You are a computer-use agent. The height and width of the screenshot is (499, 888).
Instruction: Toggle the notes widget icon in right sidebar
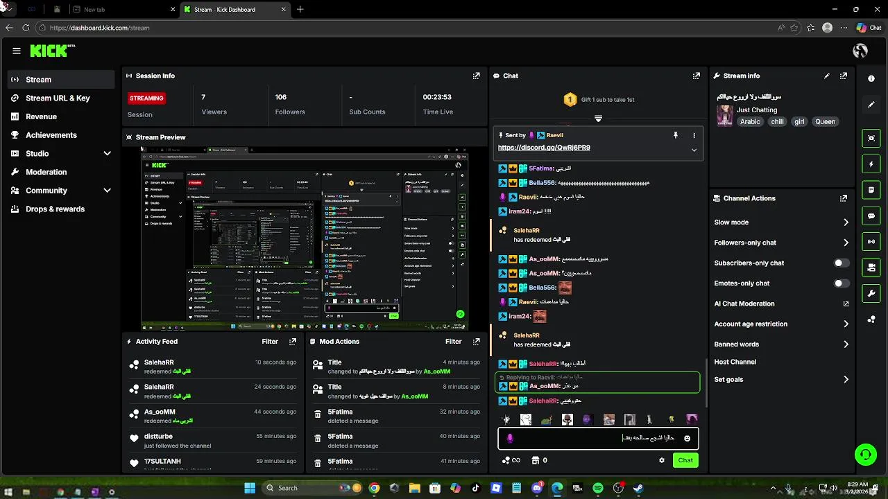(x=871, y=190)
